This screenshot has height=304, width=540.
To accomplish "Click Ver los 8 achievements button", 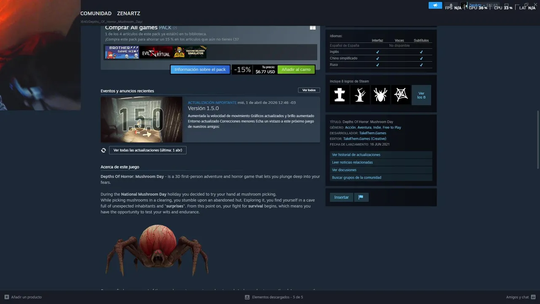I will [421, 95].
